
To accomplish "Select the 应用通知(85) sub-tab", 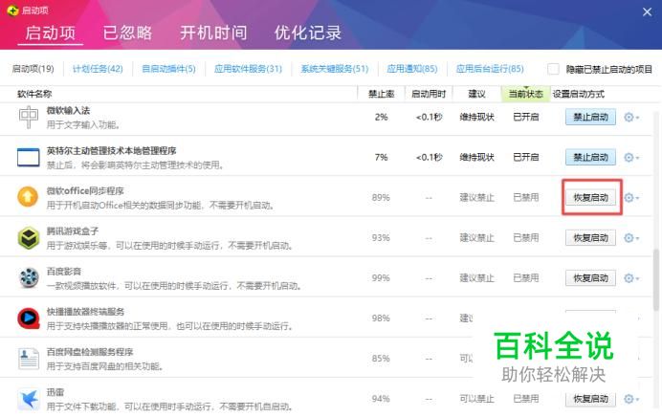I will click(412, 69).
